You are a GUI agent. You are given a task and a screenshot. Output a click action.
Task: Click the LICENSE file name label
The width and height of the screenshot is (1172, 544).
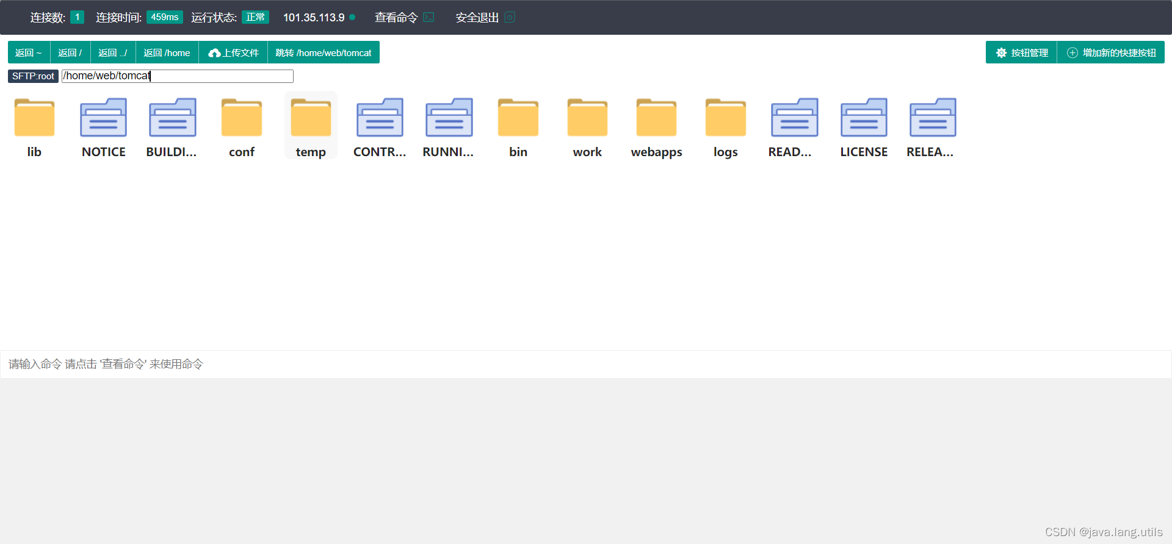pyautogui.click(x=864, y=152)
